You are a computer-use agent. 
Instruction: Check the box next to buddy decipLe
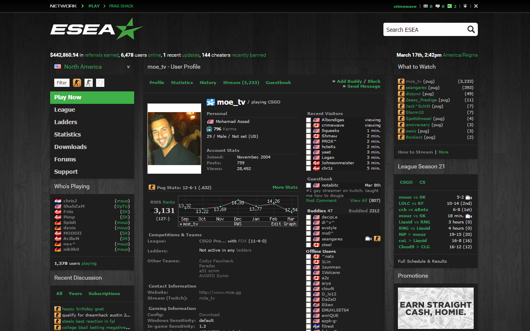pos(308,217)
